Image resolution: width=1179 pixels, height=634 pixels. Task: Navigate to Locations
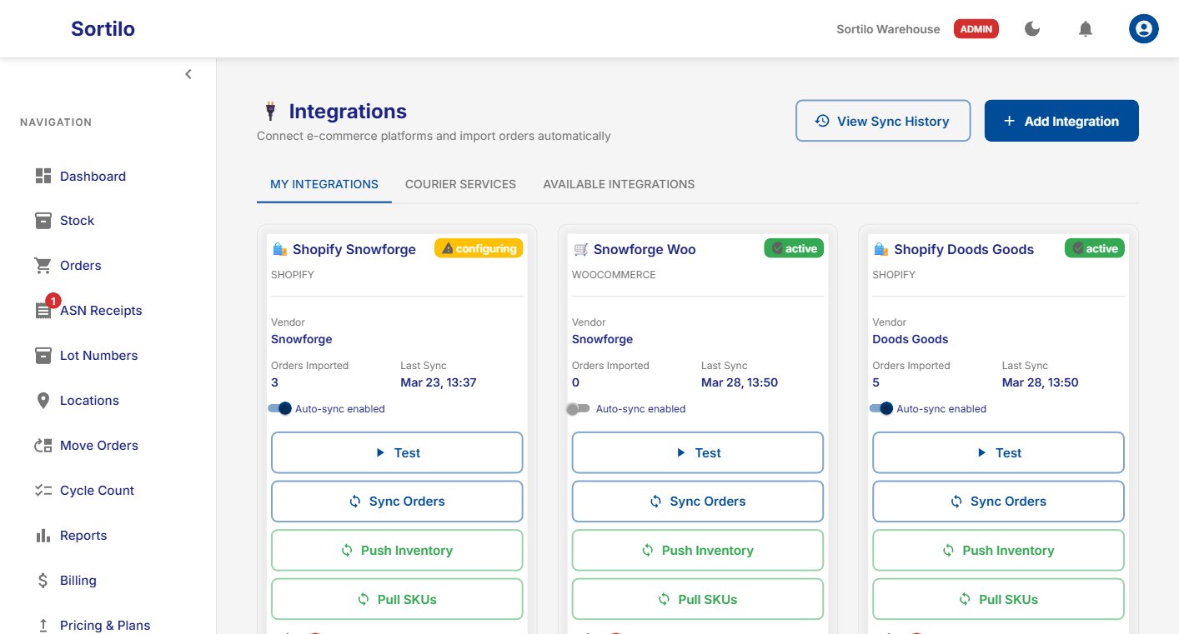click(89, 401)
